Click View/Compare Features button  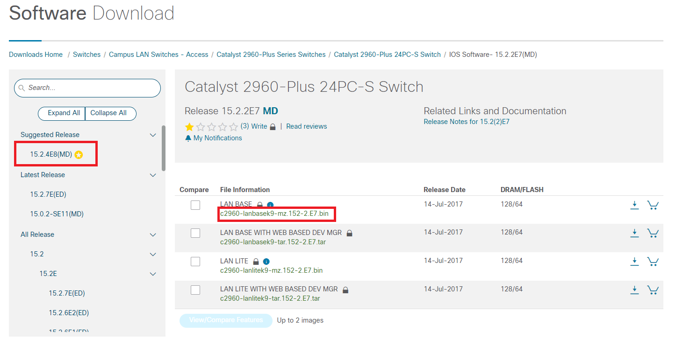tap(226, 320)
